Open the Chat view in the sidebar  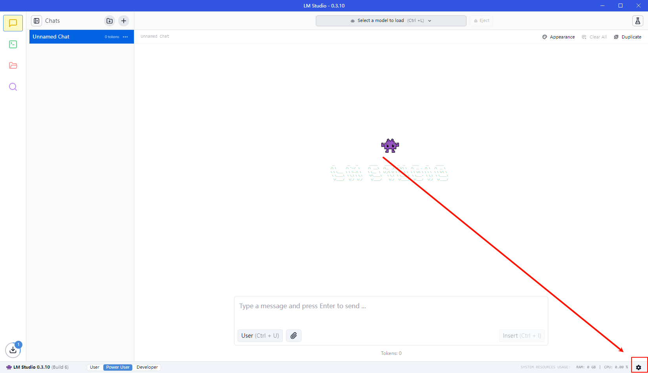(x=13, y=23)
